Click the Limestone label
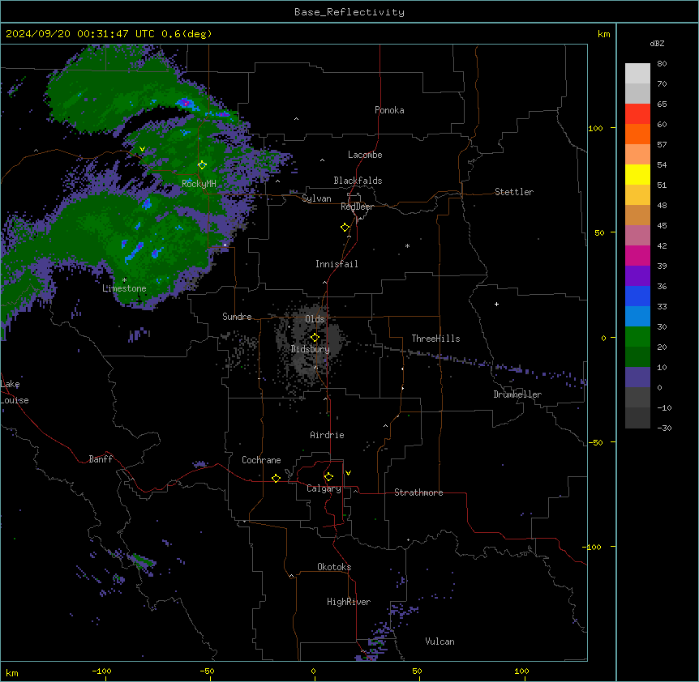The width and height of the screenshot is (699, 682). (124, 288)
